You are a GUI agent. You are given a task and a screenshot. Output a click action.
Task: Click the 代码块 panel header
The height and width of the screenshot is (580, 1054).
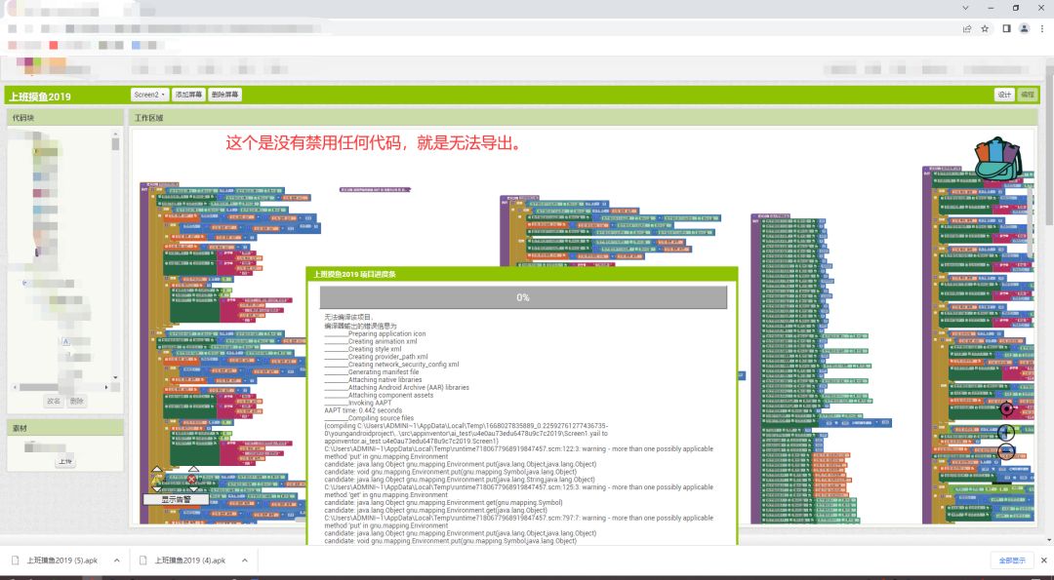click(x=65, y=118)
